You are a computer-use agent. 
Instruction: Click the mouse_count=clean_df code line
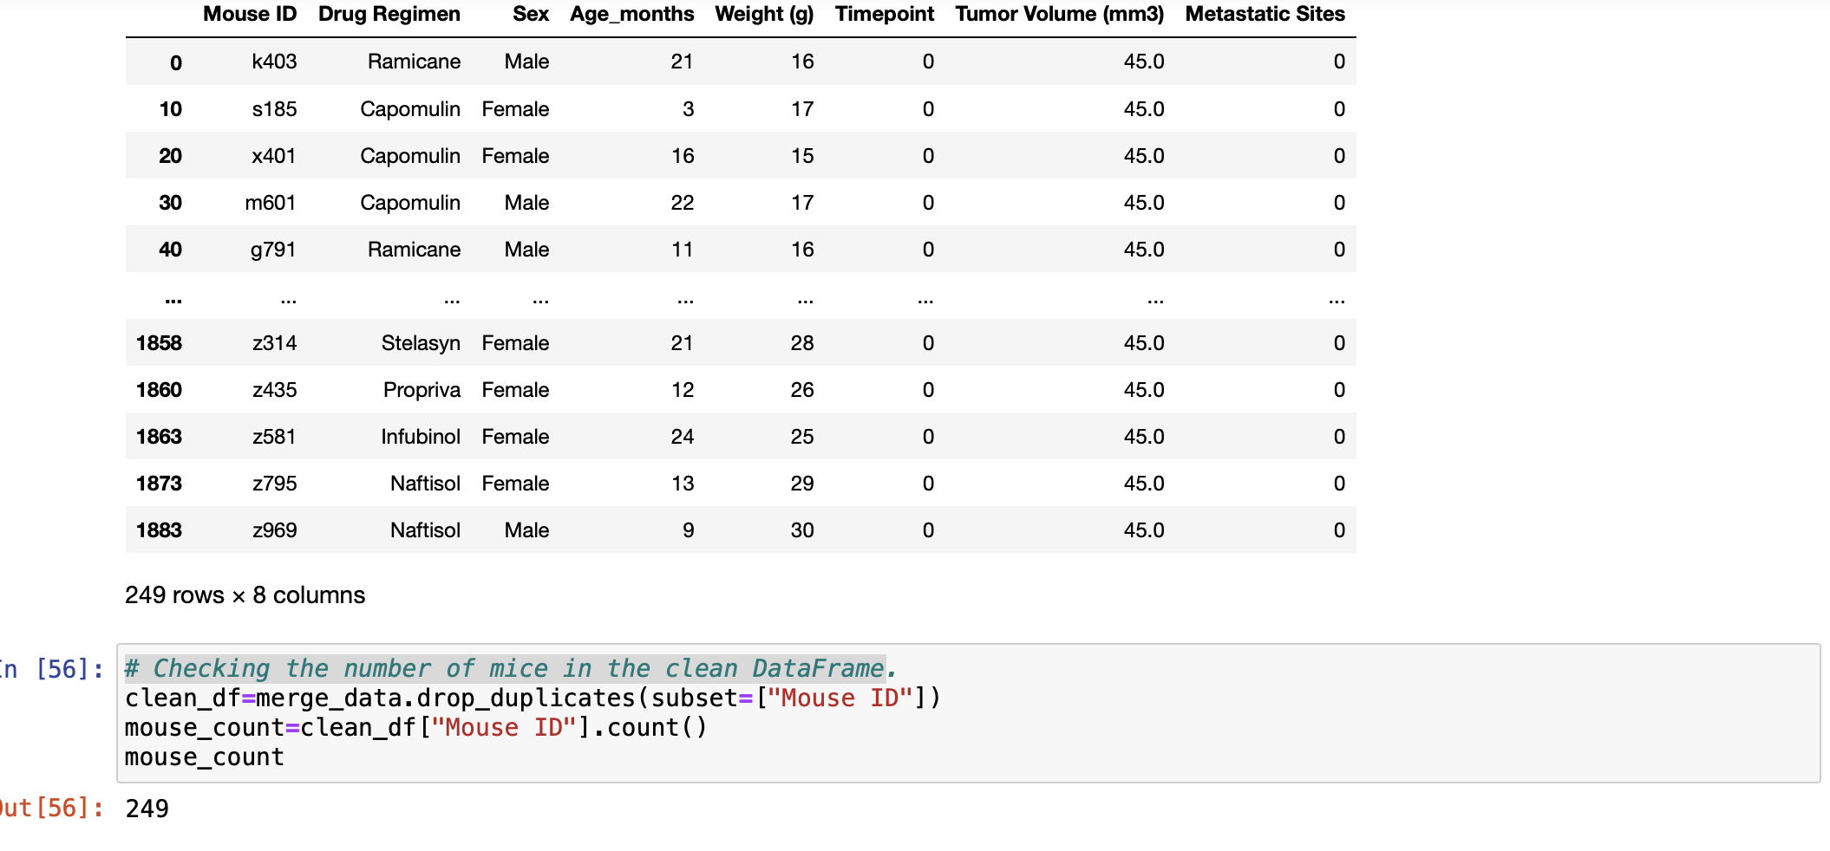416,728
